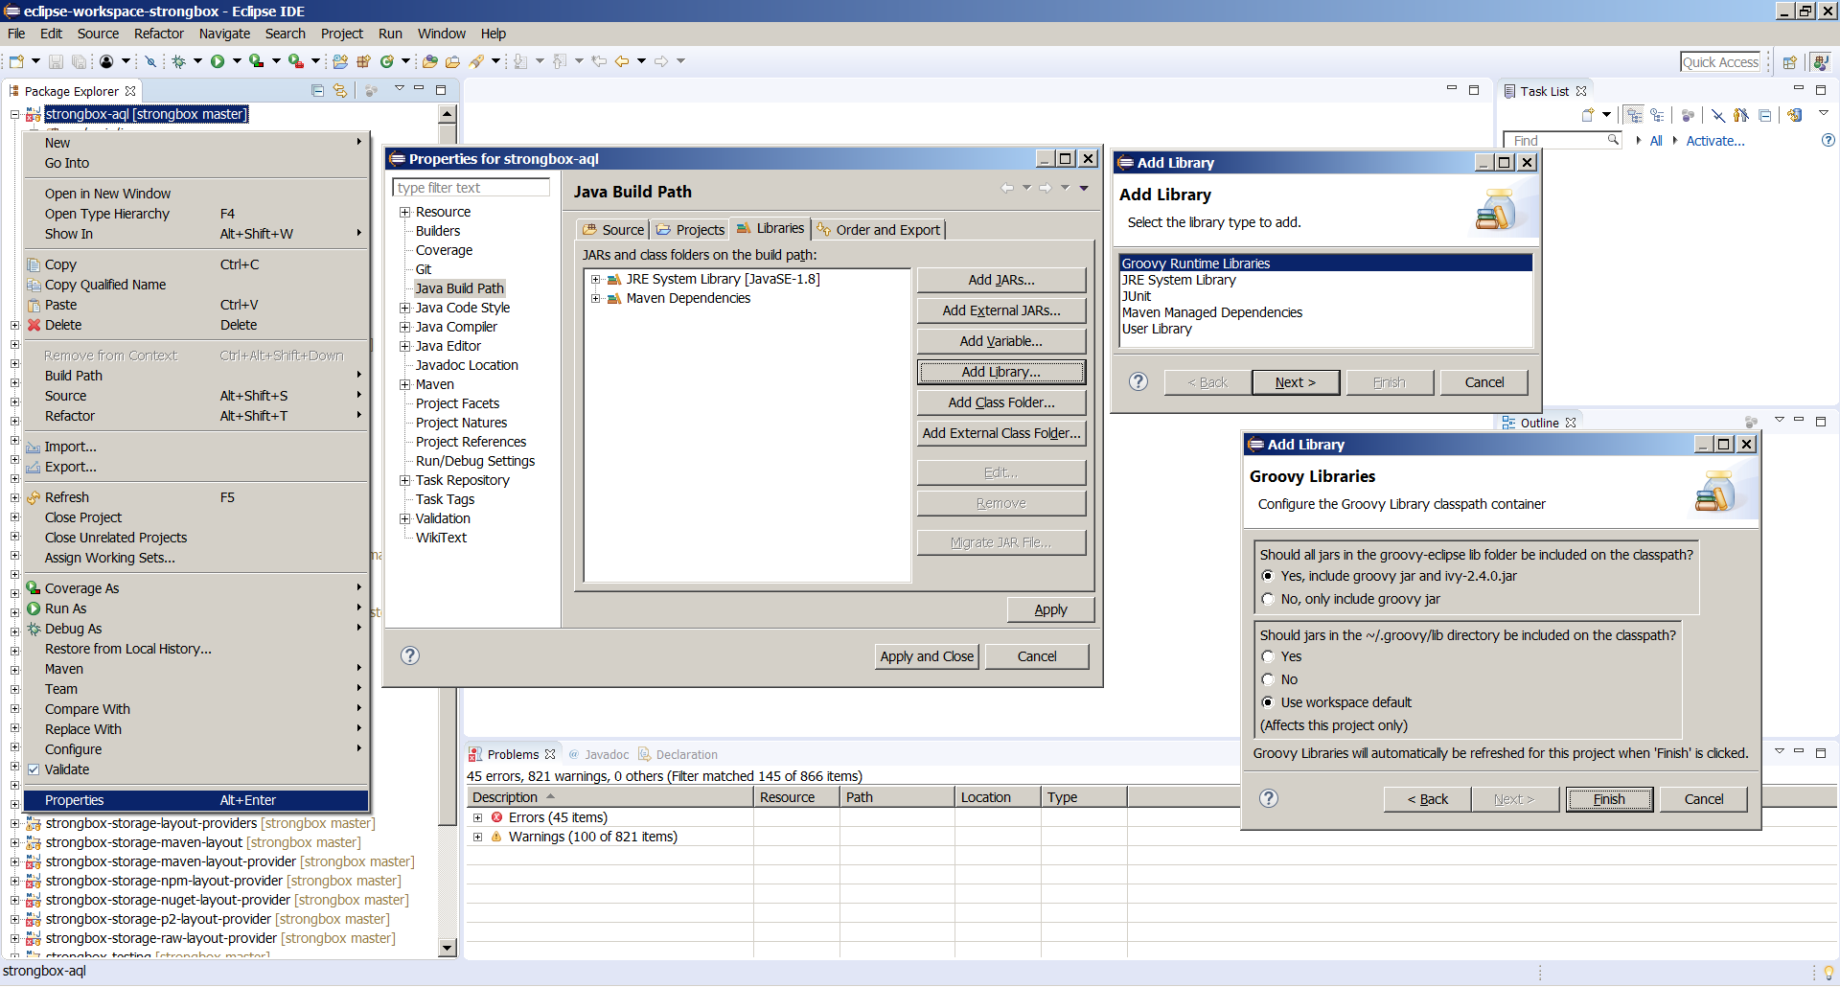Click the Apply and Close button
The image size is (1840, 987).
point(927,656)
